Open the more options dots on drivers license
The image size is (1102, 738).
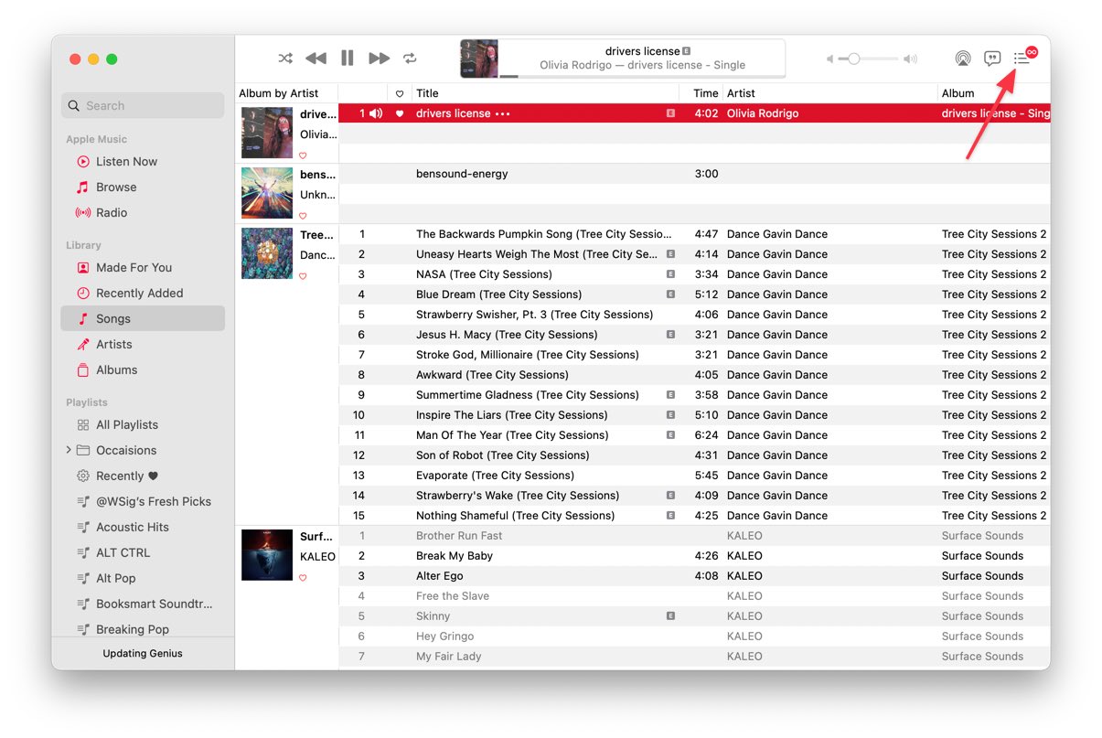(503, 114)
